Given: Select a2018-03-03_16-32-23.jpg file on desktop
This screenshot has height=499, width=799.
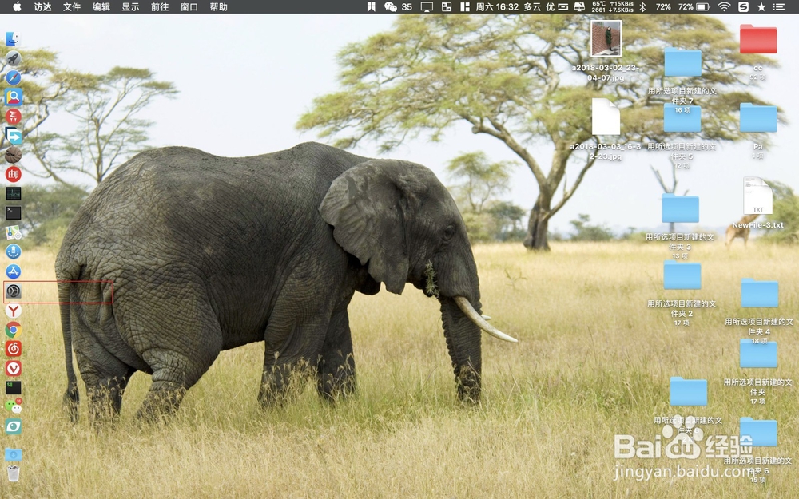Looking at the screenshot, I should click(x=606, y=117).
